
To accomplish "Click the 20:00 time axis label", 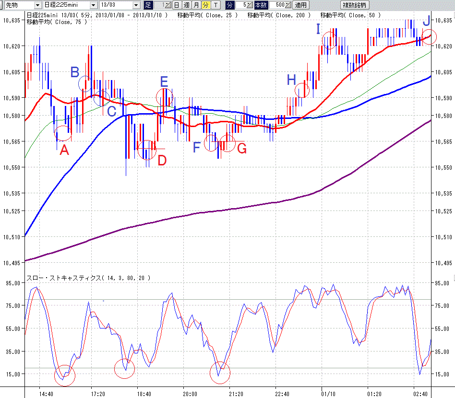I will [190, 394].
